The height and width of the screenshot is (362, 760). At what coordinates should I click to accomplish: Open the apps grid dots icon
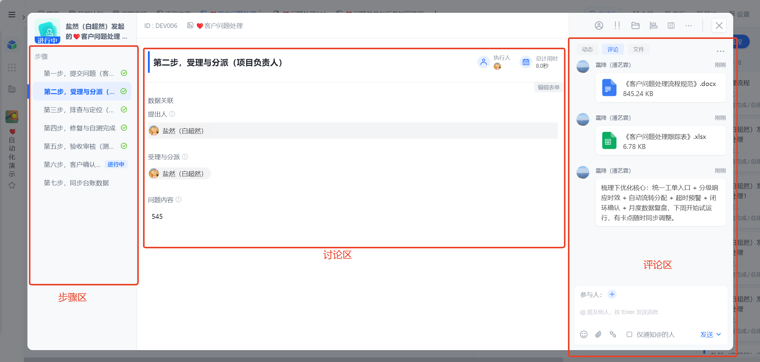12,67
